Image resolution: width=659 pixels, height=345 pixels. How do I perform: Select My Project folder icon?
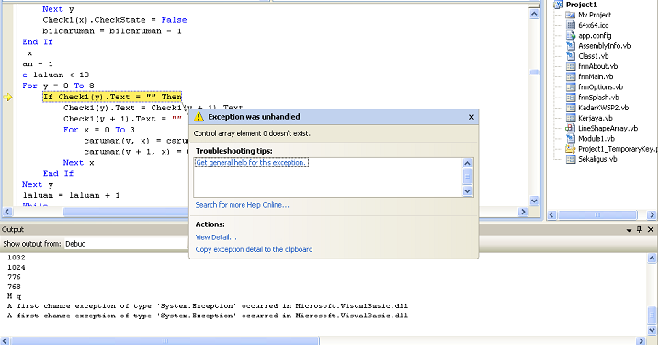tap(571, 15)
